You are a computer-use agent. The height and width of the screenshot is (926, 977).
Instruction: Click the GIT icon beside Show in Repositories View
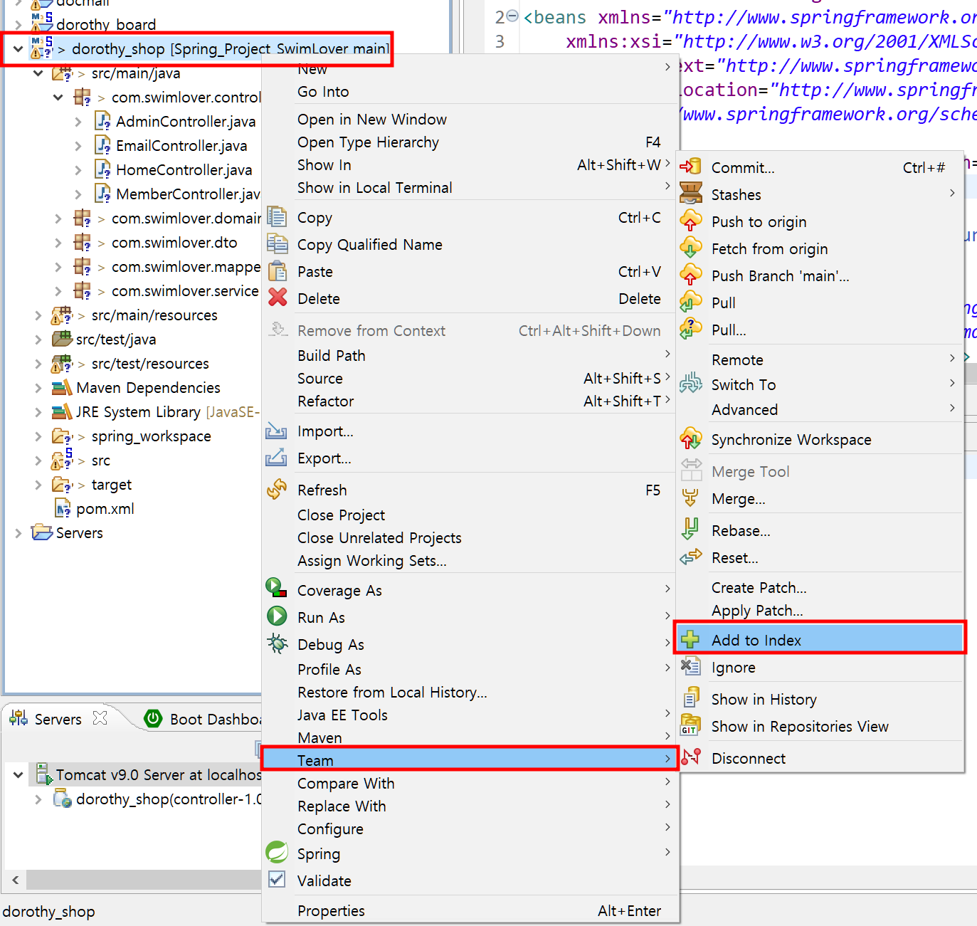coord(690,726)
